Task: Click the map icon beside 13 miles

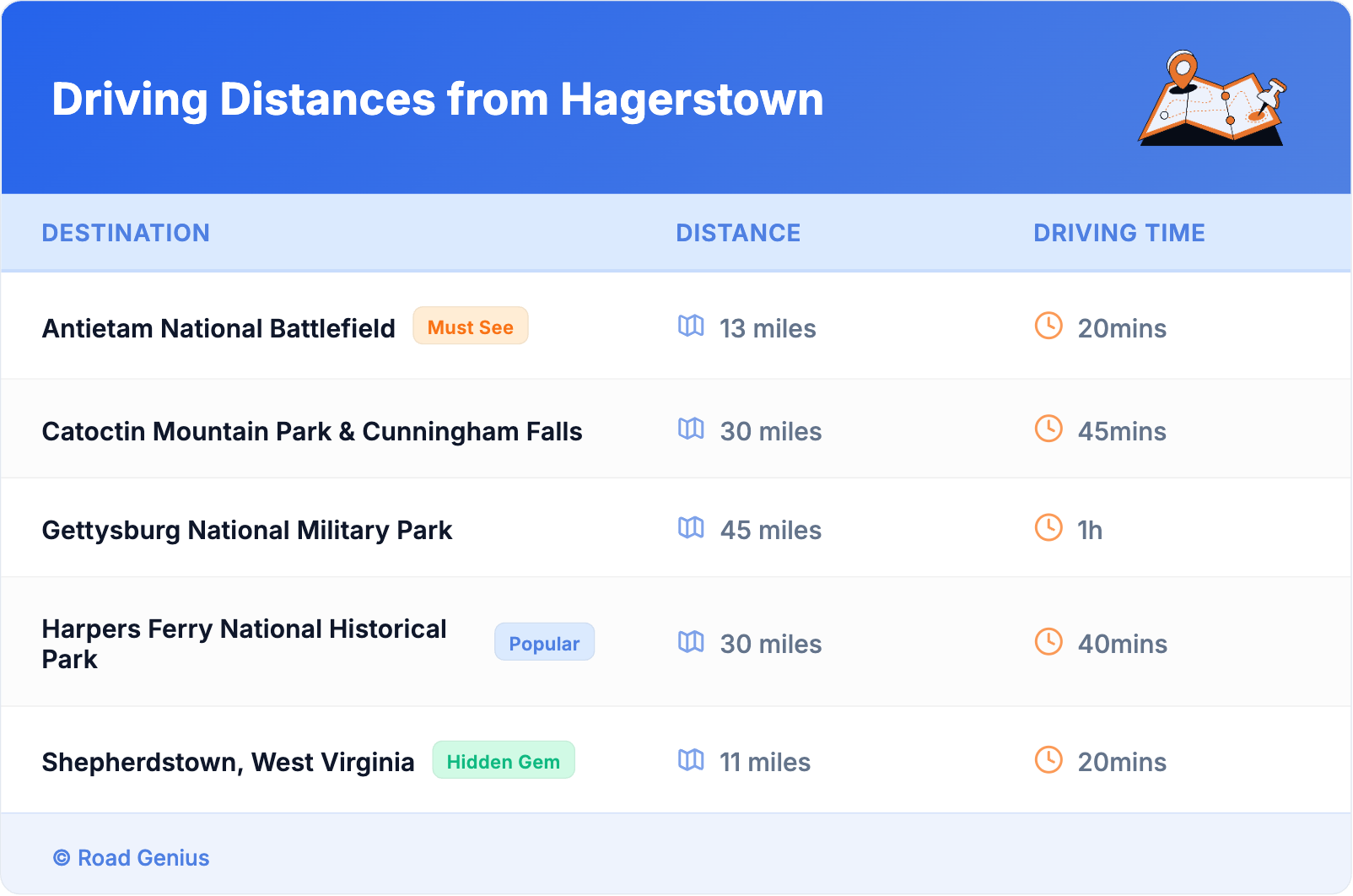Action: (x=691, y=326)
